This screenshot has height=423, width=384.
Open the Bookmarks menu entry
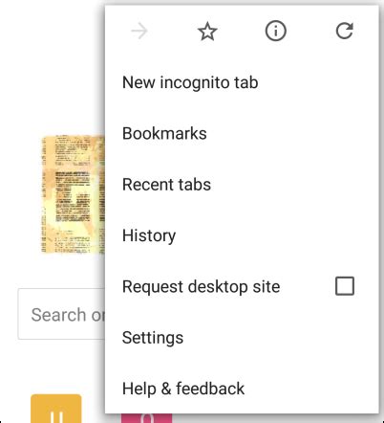tap(164, 133)
